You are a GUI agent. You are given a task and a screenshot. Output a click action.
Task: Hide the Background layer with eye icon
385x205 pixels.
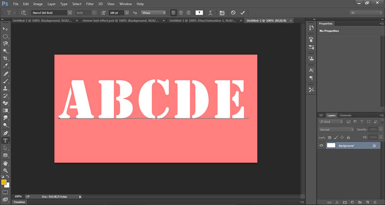tap(321, 145)
